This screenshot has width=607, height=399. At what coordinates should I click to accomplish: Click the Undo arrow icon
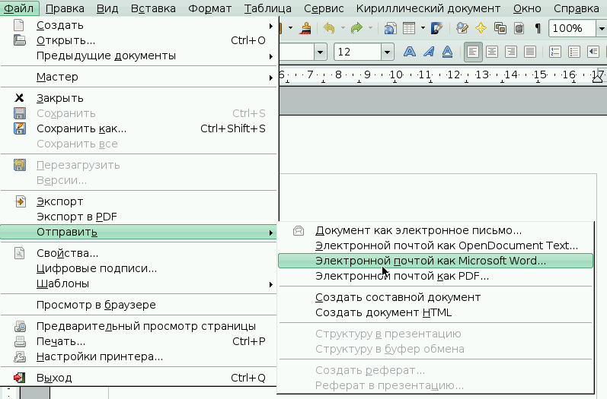(x=329, y=29)
